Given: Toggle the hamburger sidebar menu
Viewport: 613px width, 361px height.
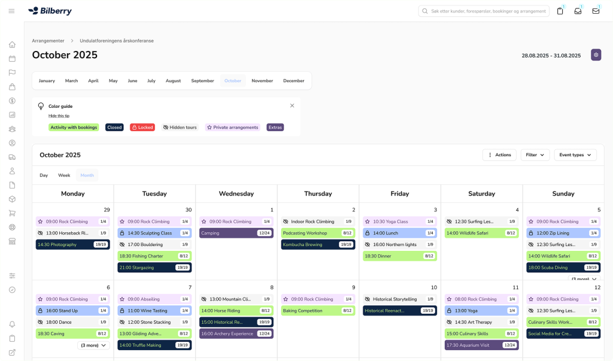Looking at the screenshot, I should 12,11.
